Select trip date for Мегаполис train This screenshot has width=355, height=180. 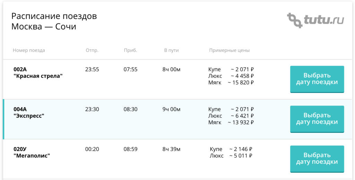(x=317, y=159)
